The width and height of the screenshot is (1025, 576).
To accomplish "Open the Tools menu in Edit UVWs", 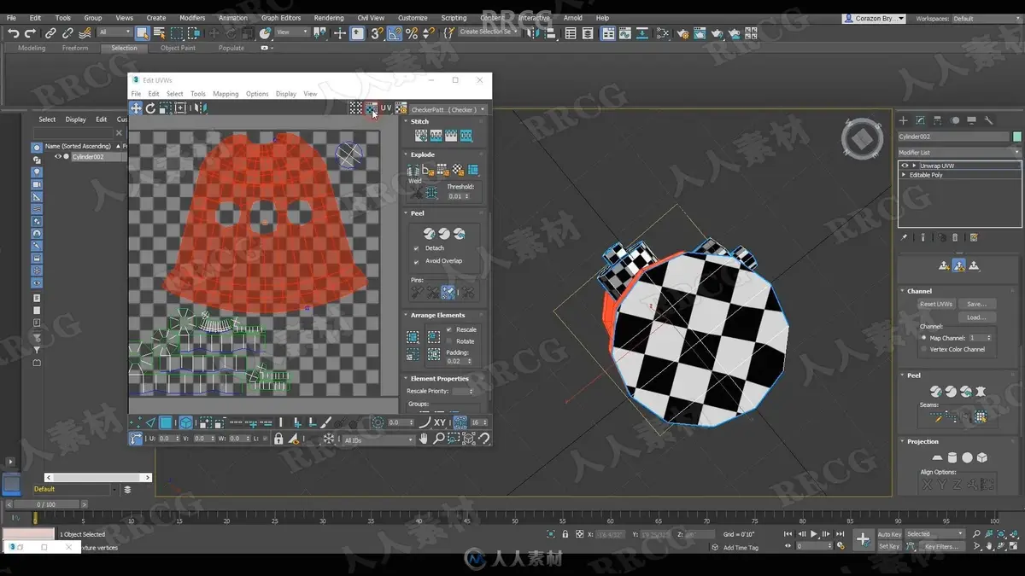I will pos(198,94).
